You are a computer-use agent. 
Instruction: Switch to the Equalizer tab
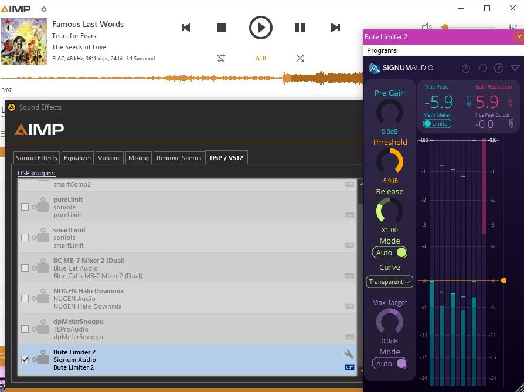coord(77,158)
